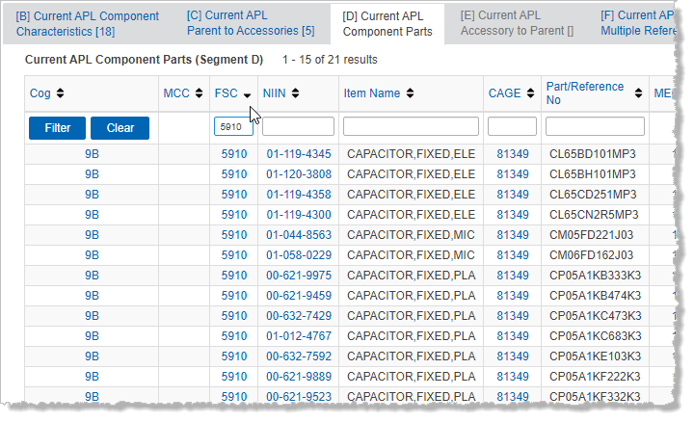Image resolution: width=694 pixels, height=422 pixels.
Task: Focus the FSC filter field containing 5910
Action: coord(233,126)
